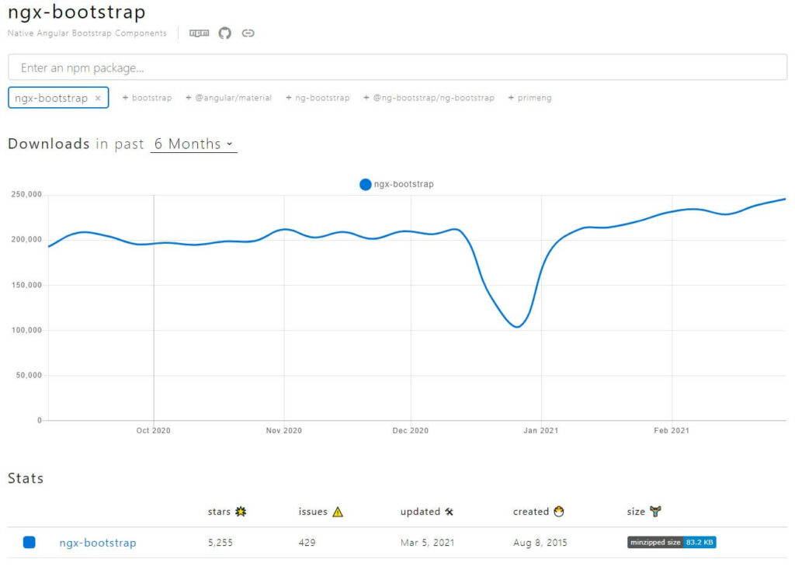
Task: Click the 250,000 y-axis label
Action: point(26,194)
